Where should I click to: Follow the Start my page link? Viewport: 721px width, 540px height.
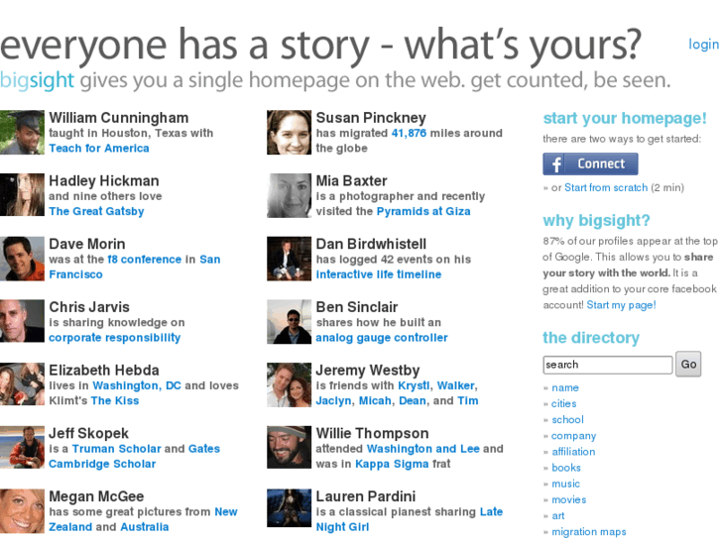[x=621, y=305]
